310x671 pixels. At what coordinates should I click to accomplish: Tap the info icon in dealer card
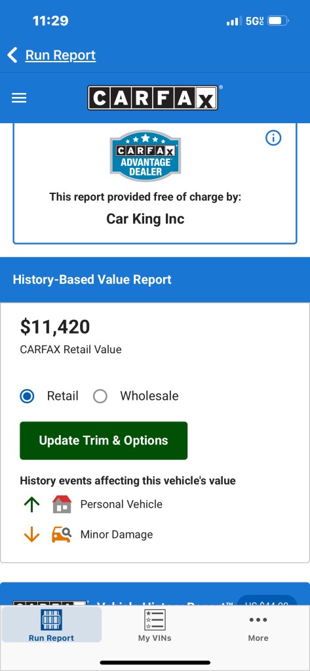click(273, 138)
